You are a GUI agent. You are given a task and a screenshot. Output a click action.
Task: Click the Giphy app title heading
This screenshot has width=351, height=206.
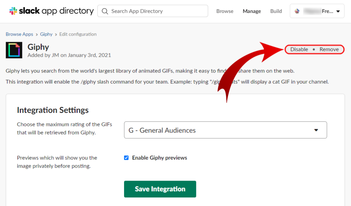tap(38, 47)
